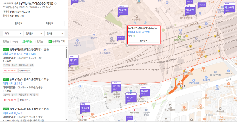Click the 농협 bank map icon
237x122 pixels.
(x=217, y=86)
